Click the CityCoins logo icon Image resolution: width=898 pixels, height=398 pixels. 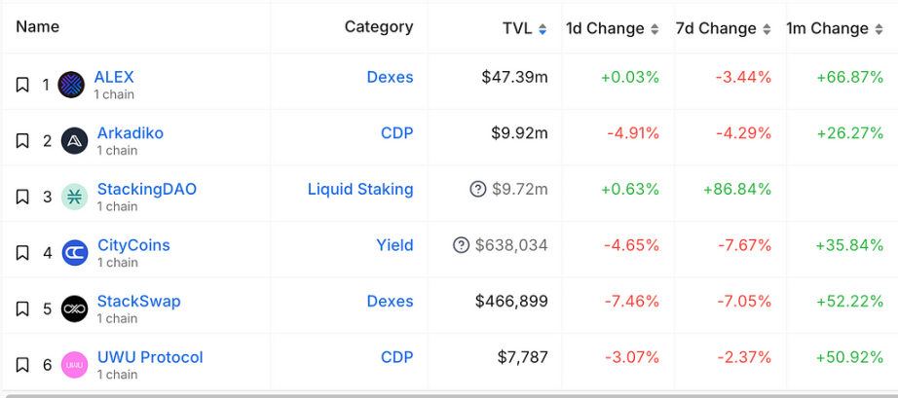(75, 253)
